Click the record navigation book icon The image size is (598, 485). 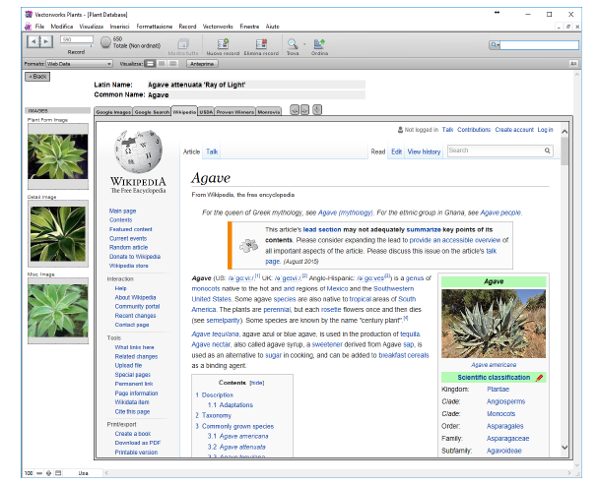(x=39, y=41)
